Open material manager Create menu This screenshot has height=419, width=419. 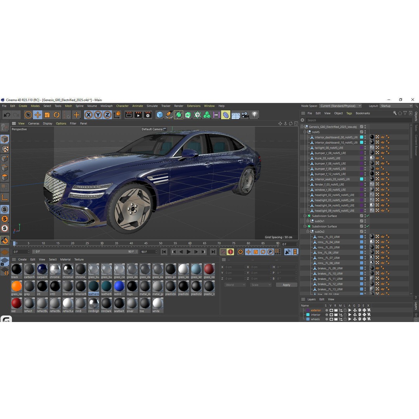point(23,260)
